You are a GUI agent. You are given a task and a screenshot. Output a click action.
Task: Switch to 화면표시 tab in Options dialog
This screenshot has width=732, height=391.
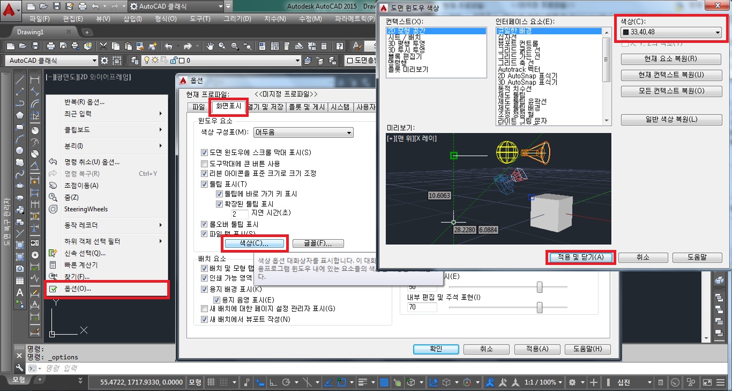[229, 107]
